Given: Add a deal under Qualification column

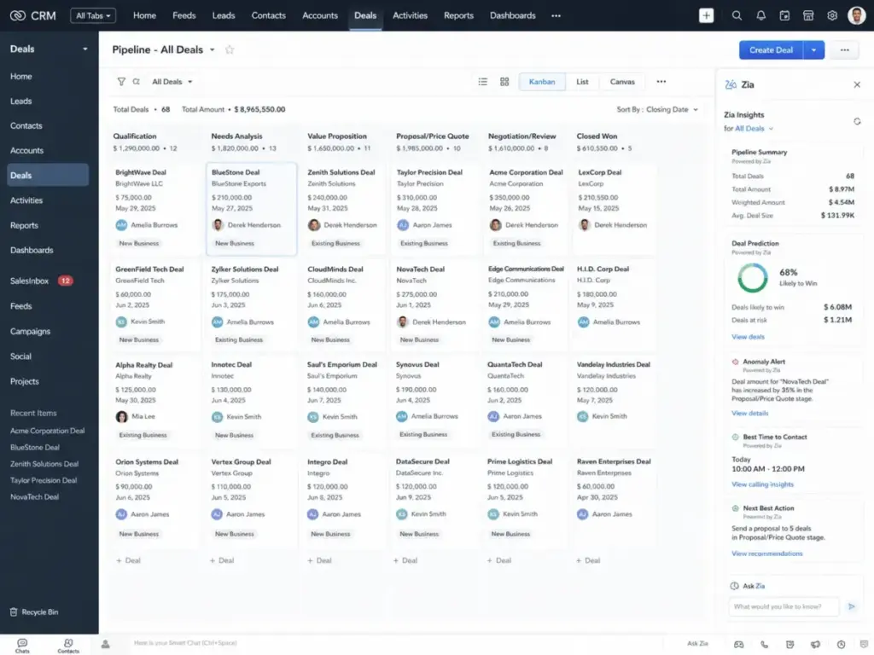Looking at the screenshot, I should click(128, 560).
